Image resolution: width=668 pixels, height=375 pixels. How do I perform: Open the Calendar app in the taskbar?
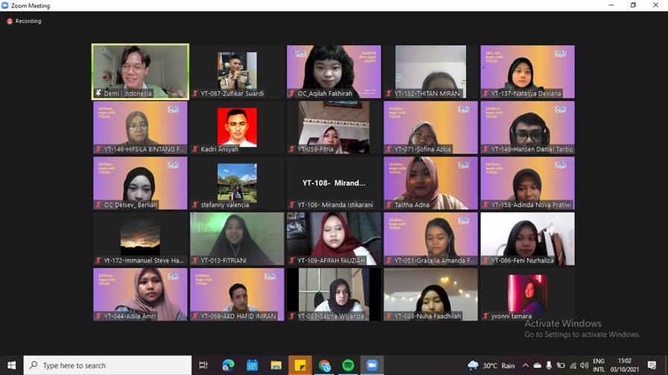click(252, 365)
